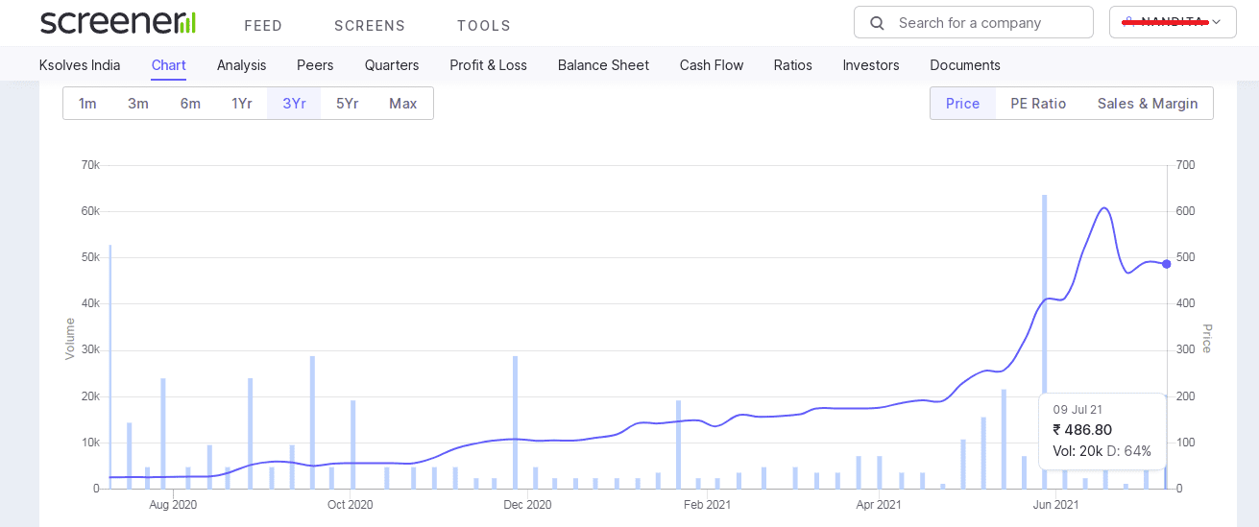Focus the Search for a company field

[973, 22]
